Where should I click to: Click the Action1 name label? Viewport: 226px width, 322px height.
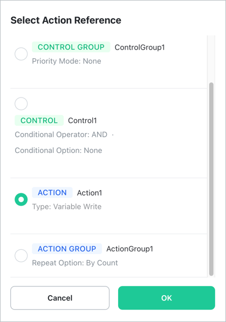click(90, 193)
